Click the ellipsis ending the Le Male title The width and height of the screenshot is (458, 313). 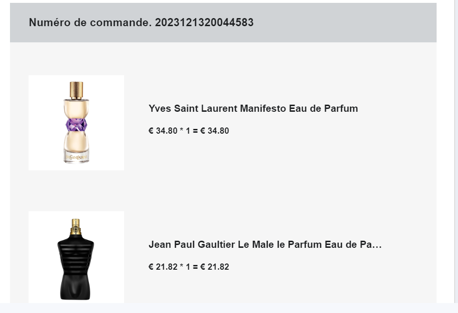click(x=377, y=245)
